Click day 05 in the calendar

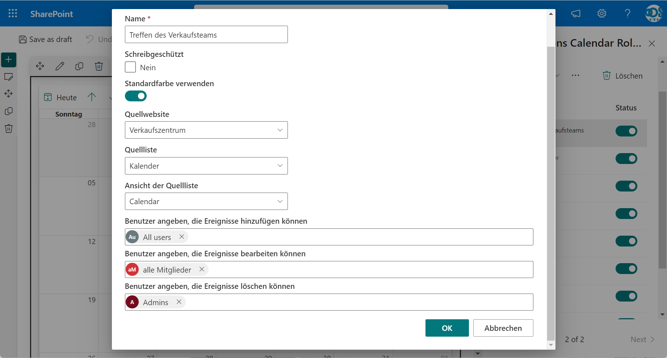click(x=92, y=183)
